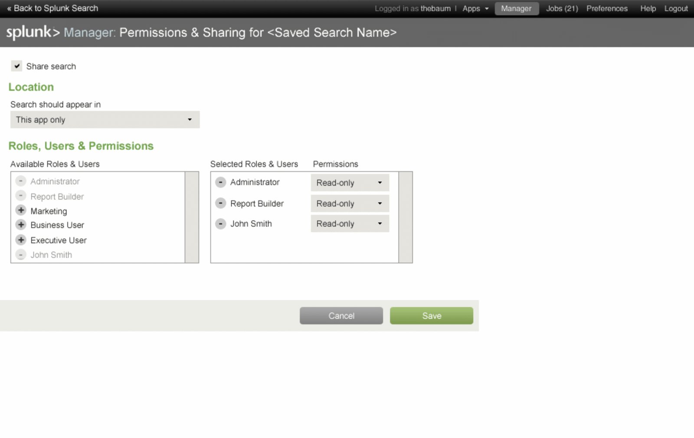The height and width of the screenshot is (438, 694).
Task: Click the Permissions column header
Action: [x=336, y=164]
